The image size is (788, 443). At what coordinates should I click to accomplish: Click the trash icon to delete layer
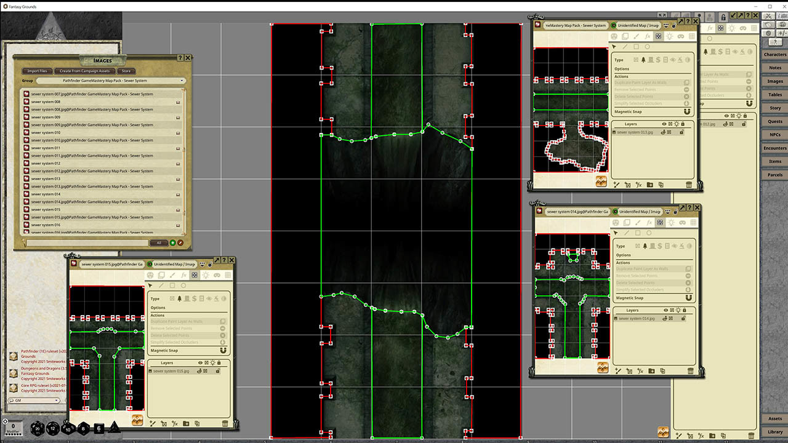pyautogui.click(x=225, y=423)
